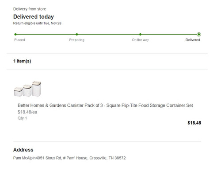
Task: Click the Qty 1 quantity text
Action: (22, 118)
